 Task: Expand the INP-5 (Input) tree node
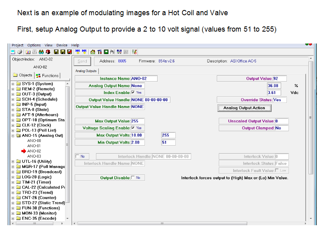tap(13, 105)
